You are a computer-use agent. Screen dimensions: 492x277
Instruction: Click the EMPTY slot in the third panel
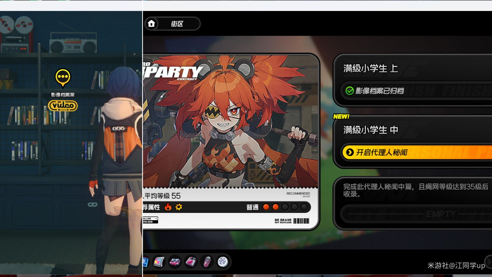[x=441, y=214]
